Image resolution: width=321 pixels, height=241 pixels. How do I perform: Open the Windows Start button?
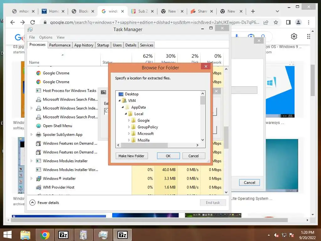[x=8, y=235]
